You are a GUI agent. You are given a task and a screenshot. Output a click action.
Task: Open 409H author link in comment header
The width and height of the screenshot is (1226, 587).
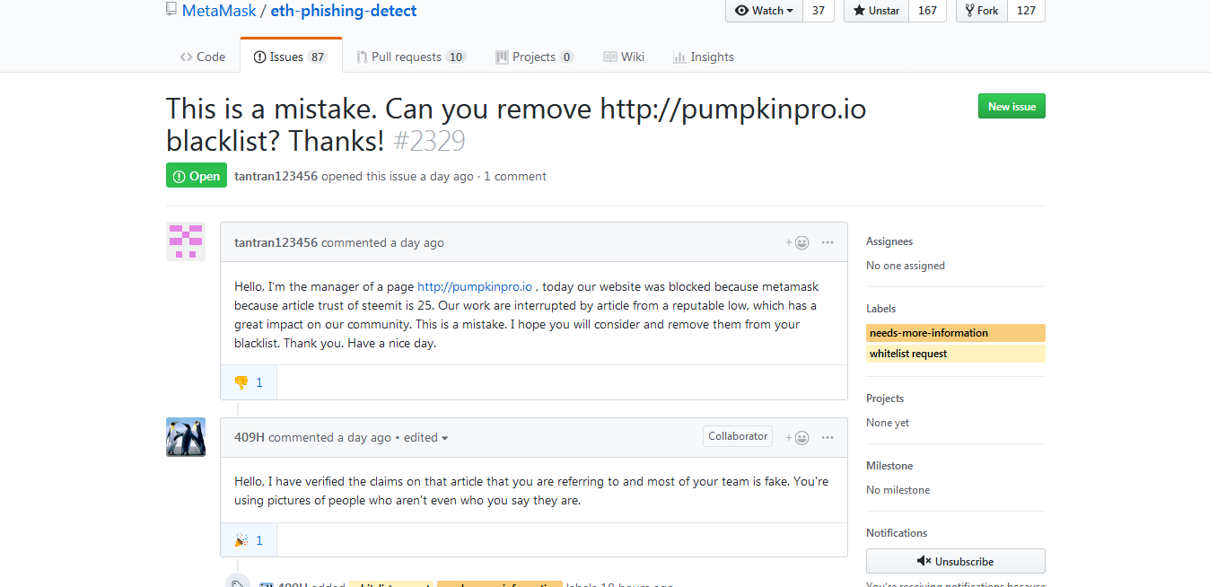point(250,438)
